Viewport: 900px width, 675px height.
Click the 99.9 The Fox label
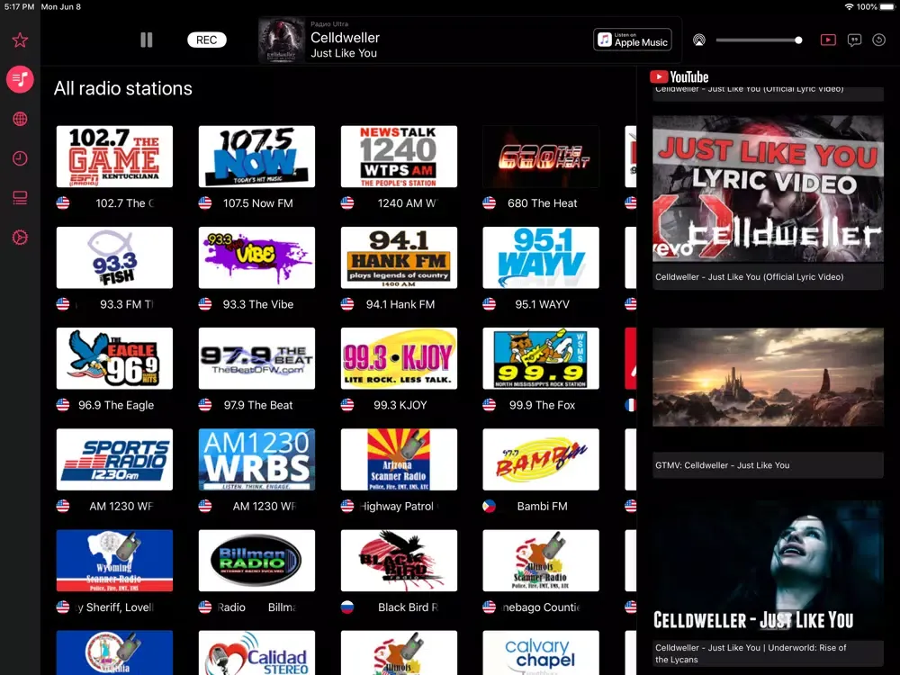point(542,405)
